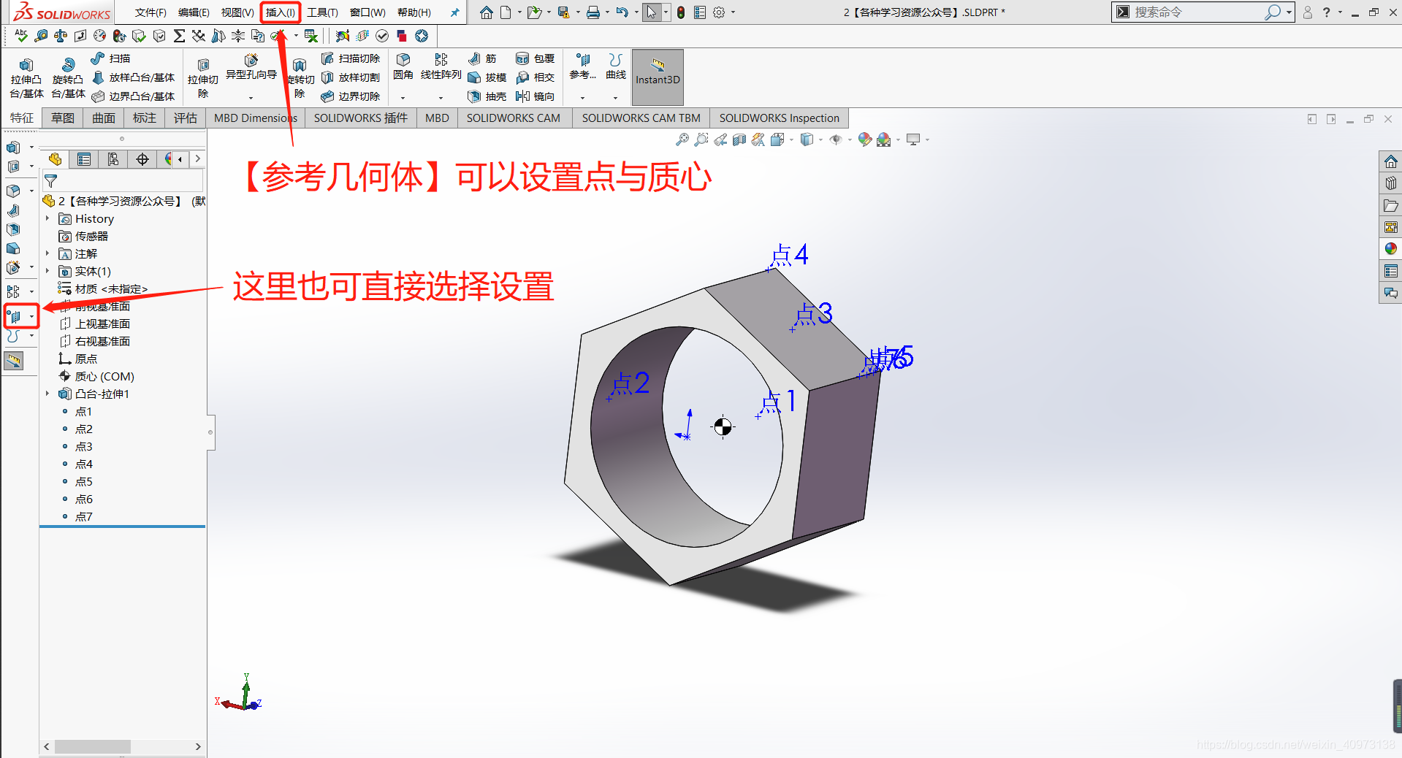
Task: Switch to the 评估 evaluate tab
Action: [185, 118]
